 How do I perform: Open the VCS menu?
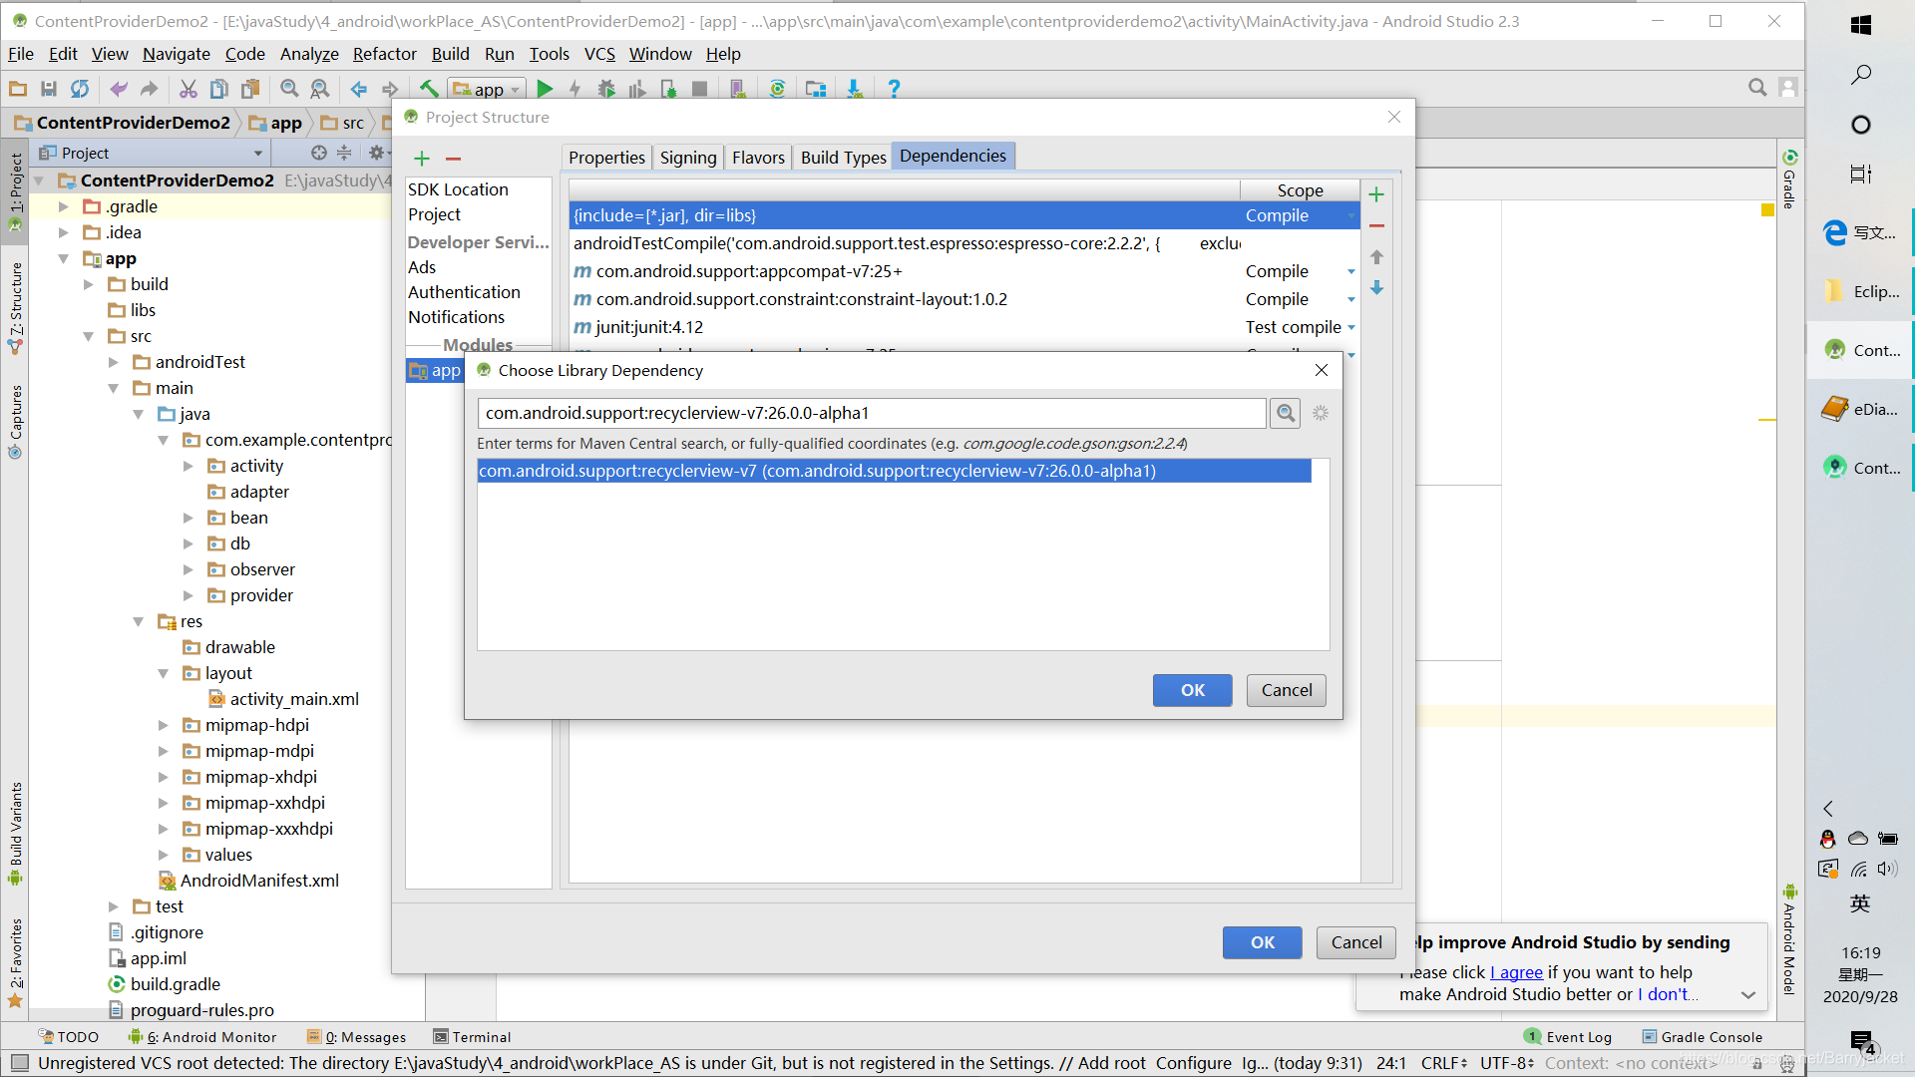599,54
